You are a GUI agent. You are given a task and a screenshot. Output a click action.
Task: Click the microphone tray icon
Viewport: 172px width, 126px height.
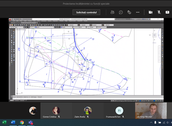coord(155,123)
